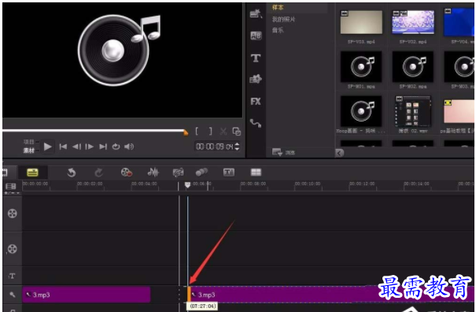This screenshot has width=476, height=312.
Task: Select the SP-V03.mp4 thumbnail
Action: coord(361,22)
